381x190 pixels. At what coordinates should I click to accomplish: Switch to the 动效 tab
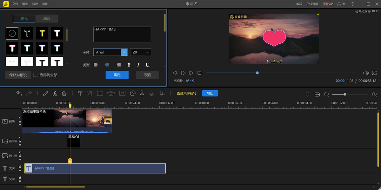click(x=47, y=19)
